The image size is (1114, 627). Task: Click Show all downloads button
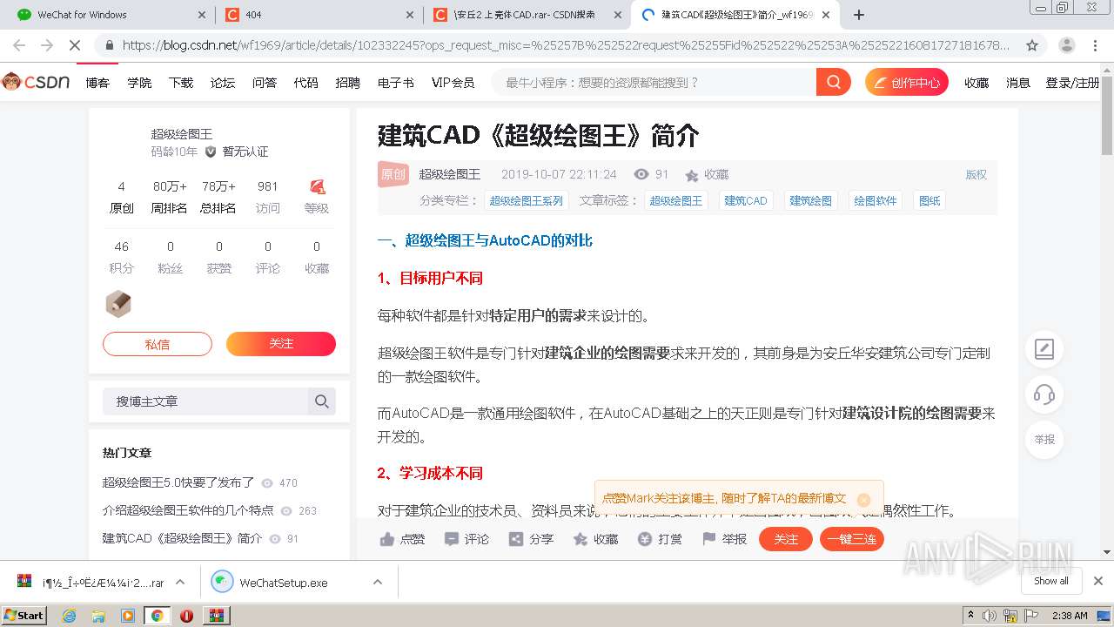[x=1051, y=581]
